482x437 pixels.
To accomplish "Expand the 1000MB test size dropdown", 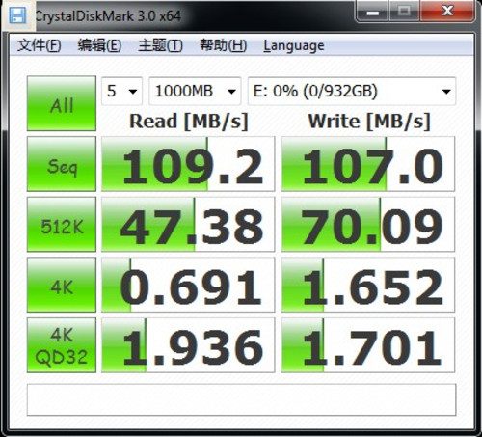I will click(195, 92).
